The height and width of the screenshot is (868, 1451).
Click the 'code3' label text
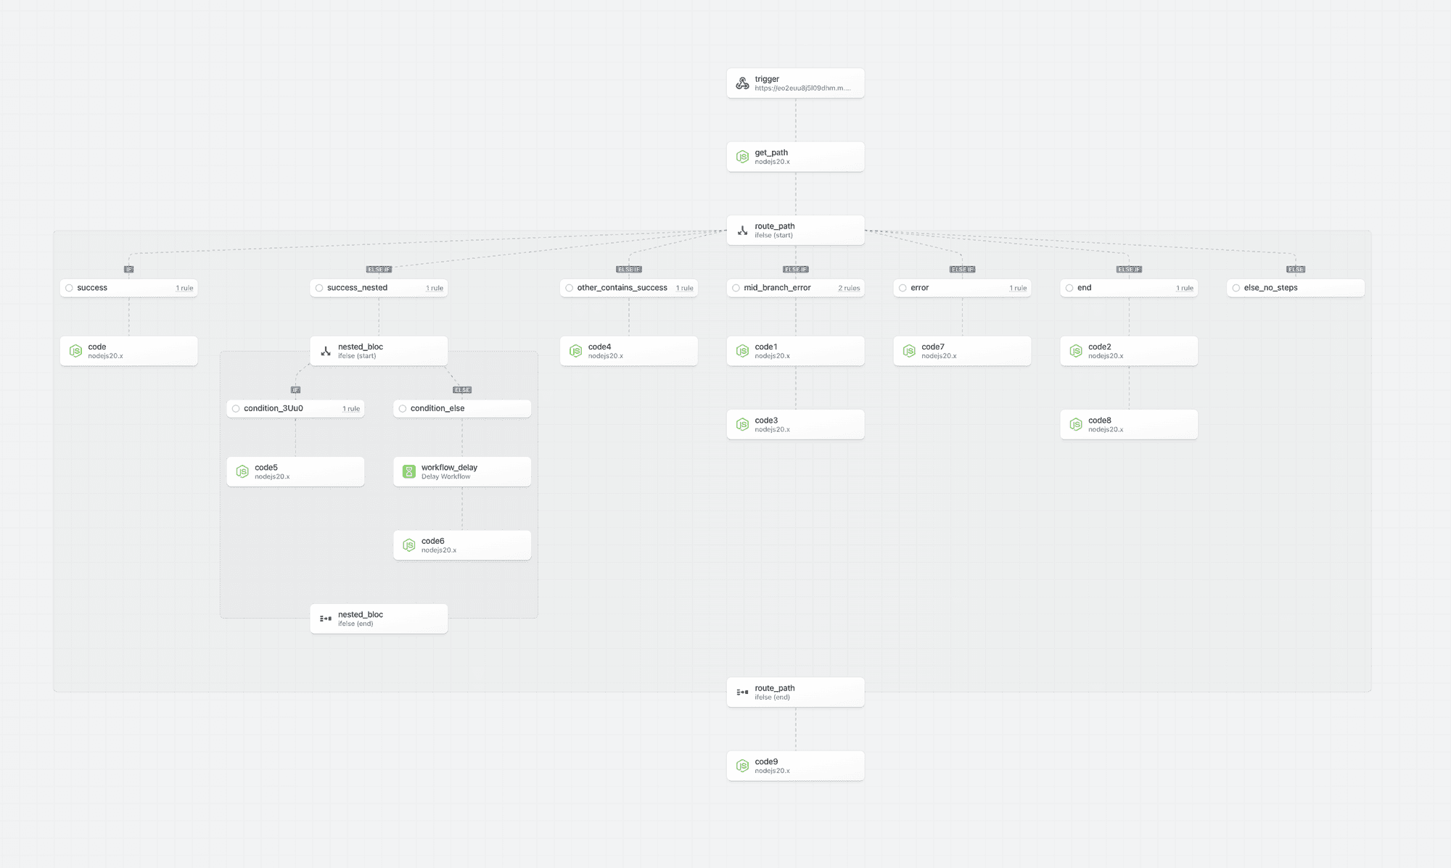tap(766, 421)
